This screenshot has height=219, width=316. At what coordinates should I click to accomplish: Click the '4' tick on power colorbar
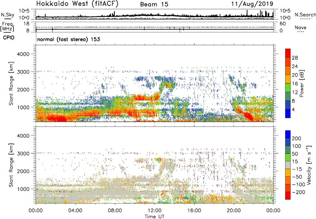(293, 109)
